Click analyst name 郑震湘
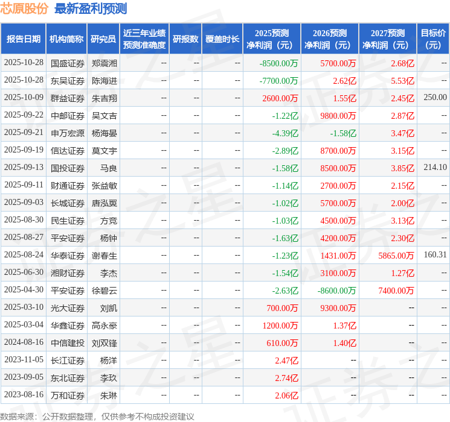Viewport: 450px width, 422px height. pos(104,63)
